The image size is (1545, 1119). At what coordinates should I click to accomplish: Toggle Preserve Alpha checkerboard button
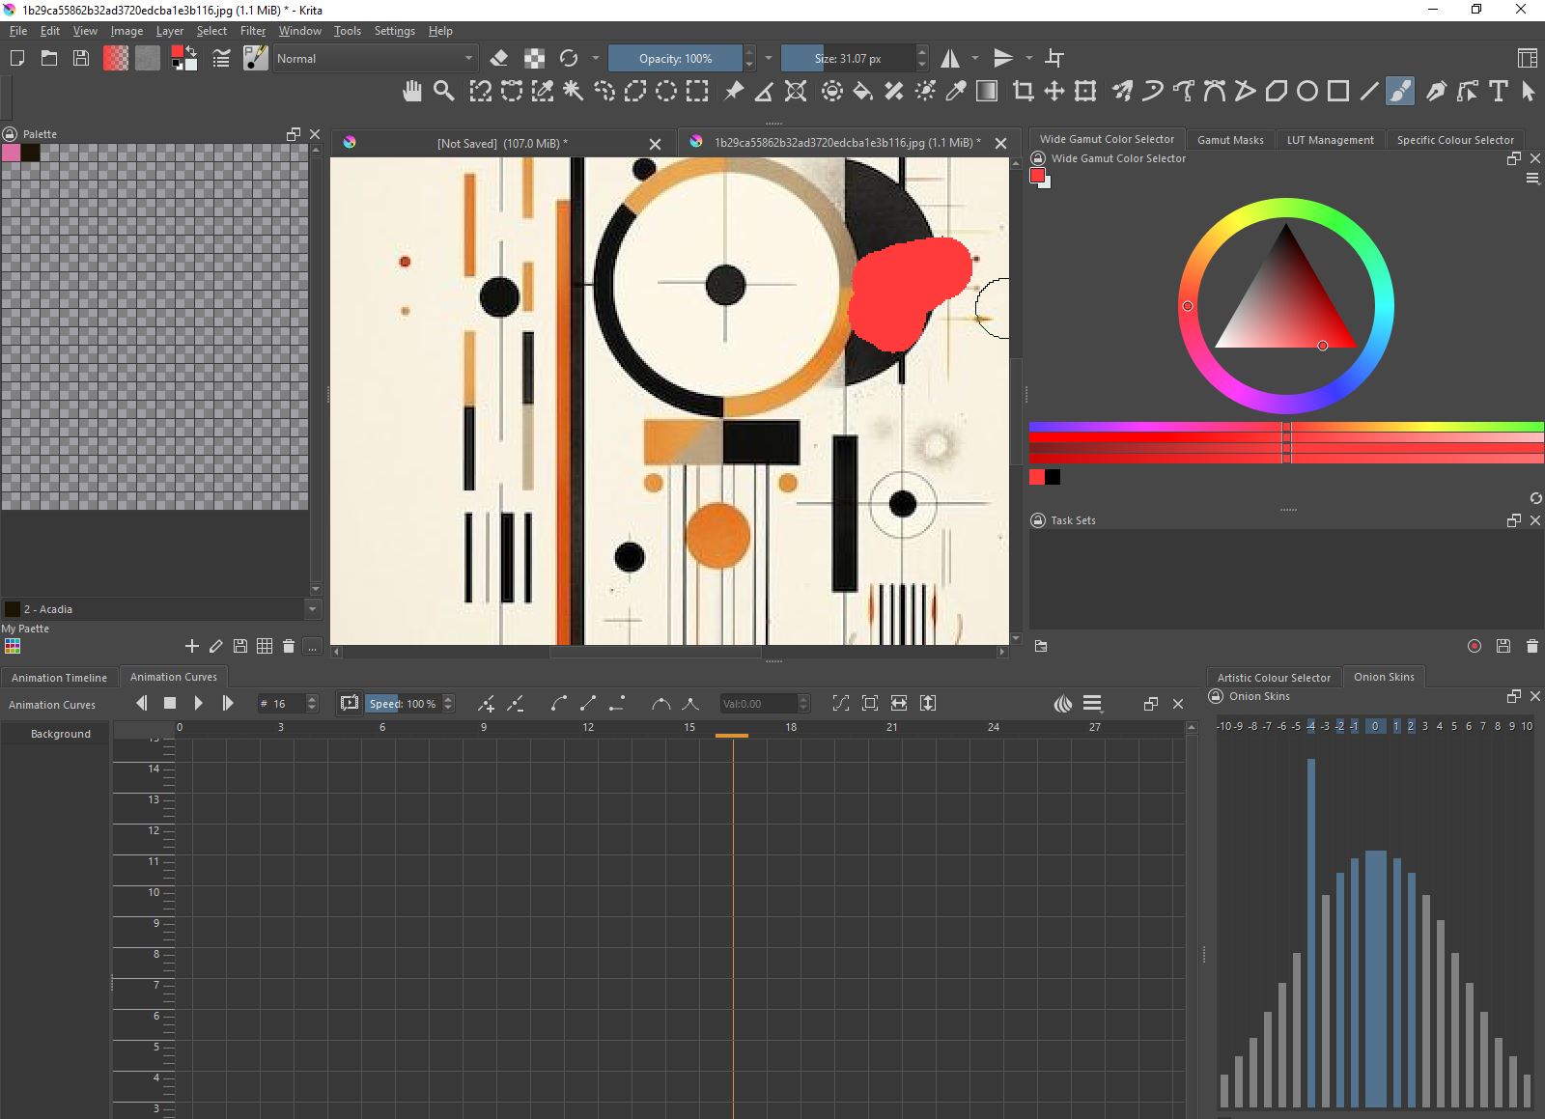534,58
